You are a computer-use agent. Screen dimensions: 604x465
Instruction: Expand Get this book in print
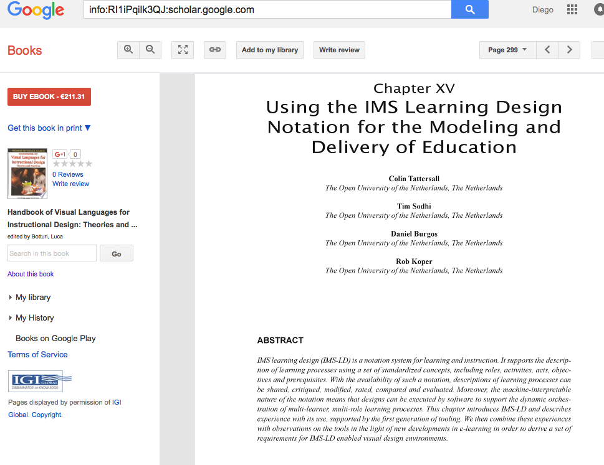(x=49, y=128)
